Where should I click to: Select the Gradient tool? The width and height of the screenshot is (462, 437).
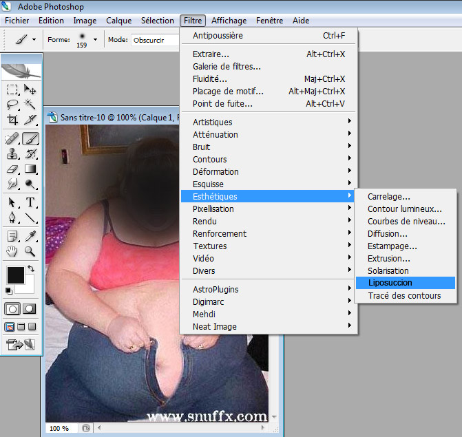[x=30, y=169]
